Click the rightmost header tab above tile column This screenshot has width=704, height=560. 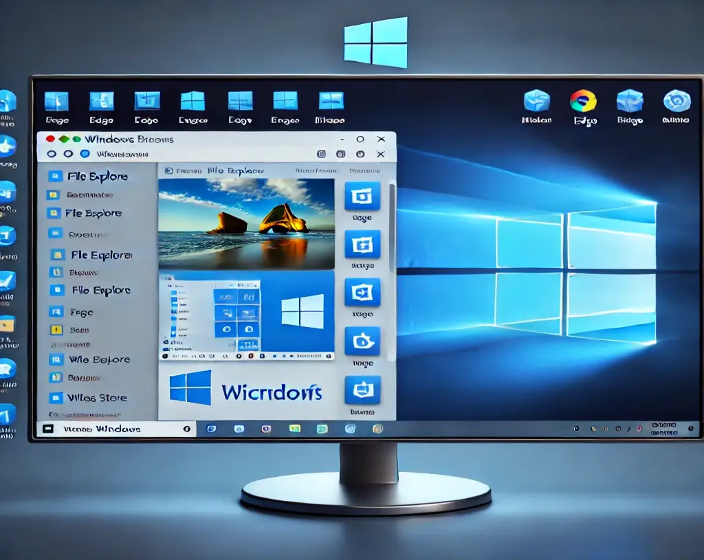coord(364,170)
